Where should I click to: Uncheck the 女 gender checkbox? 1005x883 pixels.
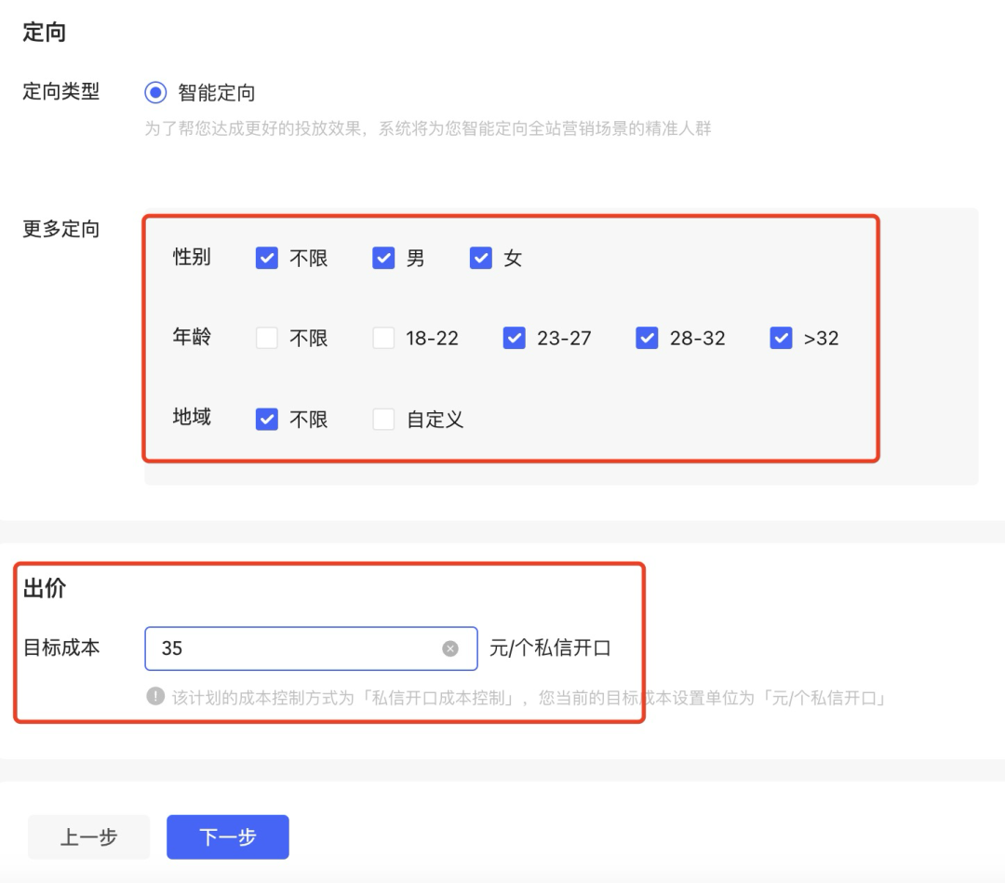480,258
